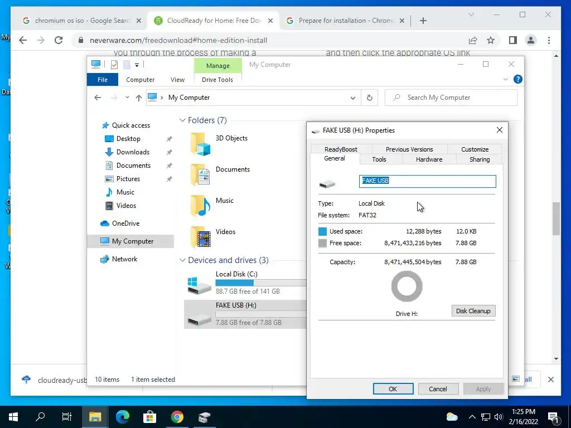Click the Search My Computer field
This screenshot has height=428, width=571.
coord(451,98)
